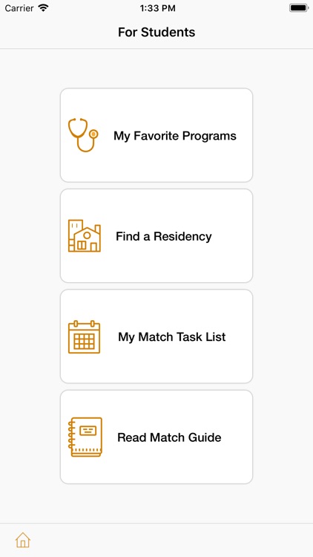Select the Find a Residency label text

point(164,236)
